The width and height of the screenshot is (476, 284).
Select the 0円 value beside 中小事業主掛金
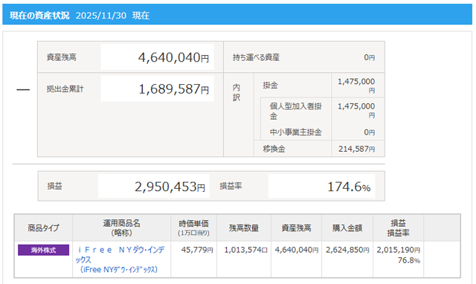pyautogui.click(x=369, y=132)
